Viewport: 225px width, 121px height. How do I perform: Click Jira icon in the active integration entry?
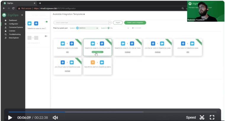point(36,23)
